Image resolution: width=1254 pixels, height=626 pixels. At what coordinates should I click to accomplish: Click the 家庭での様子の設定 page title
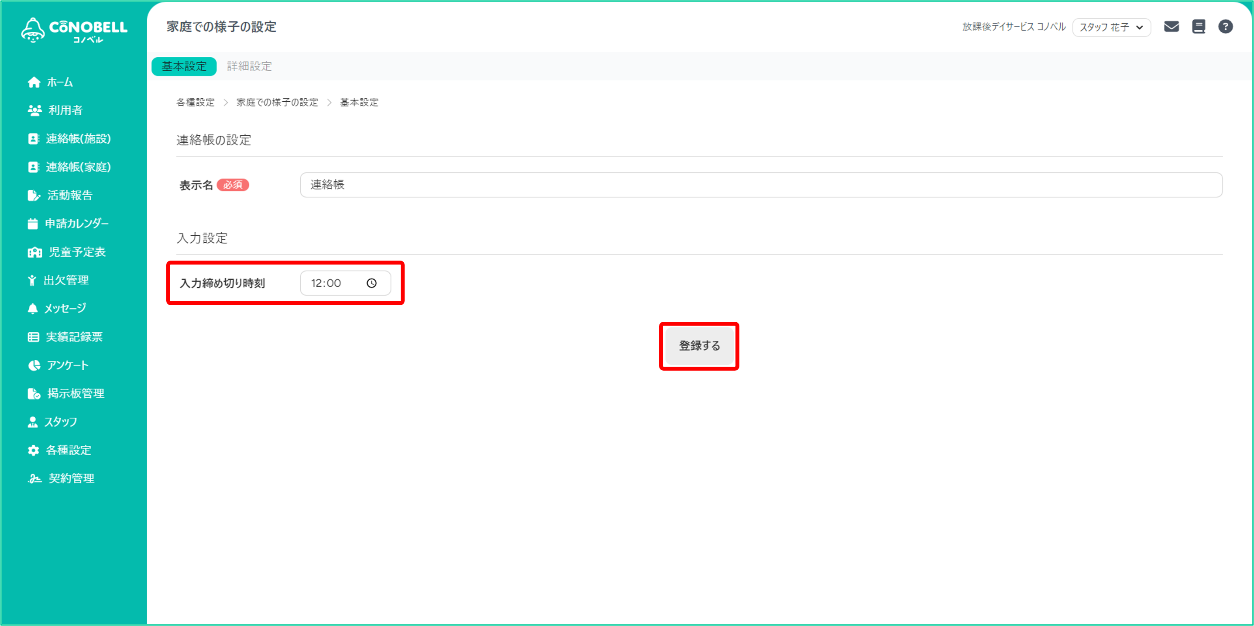point(221,27)
